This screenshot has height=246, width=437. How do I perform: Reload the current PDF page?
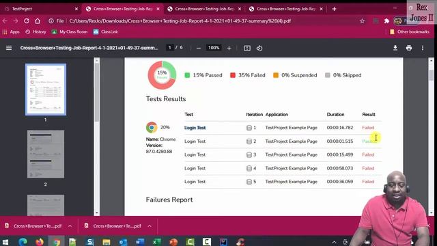point(27,21)
